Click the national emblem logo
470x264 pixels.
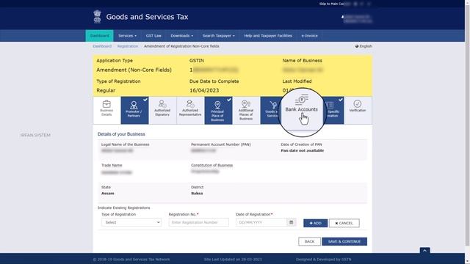click(x=97, y=16)
